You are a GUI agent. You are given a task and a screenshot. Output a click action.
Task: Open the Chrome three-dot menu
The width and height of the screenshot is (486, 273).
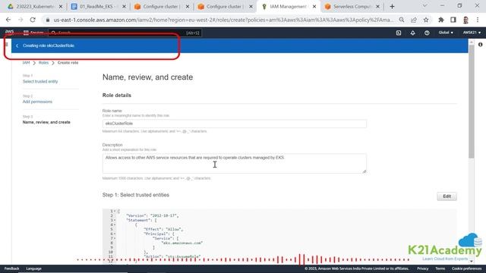pyautogui.click(x=478, y=20)
